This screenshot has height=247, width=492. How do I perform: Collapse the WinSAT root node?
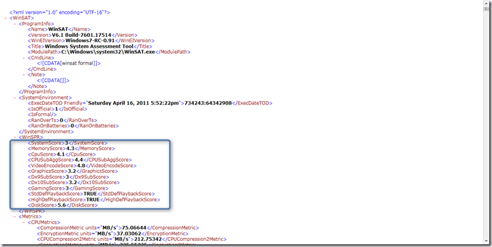[5, 18]
